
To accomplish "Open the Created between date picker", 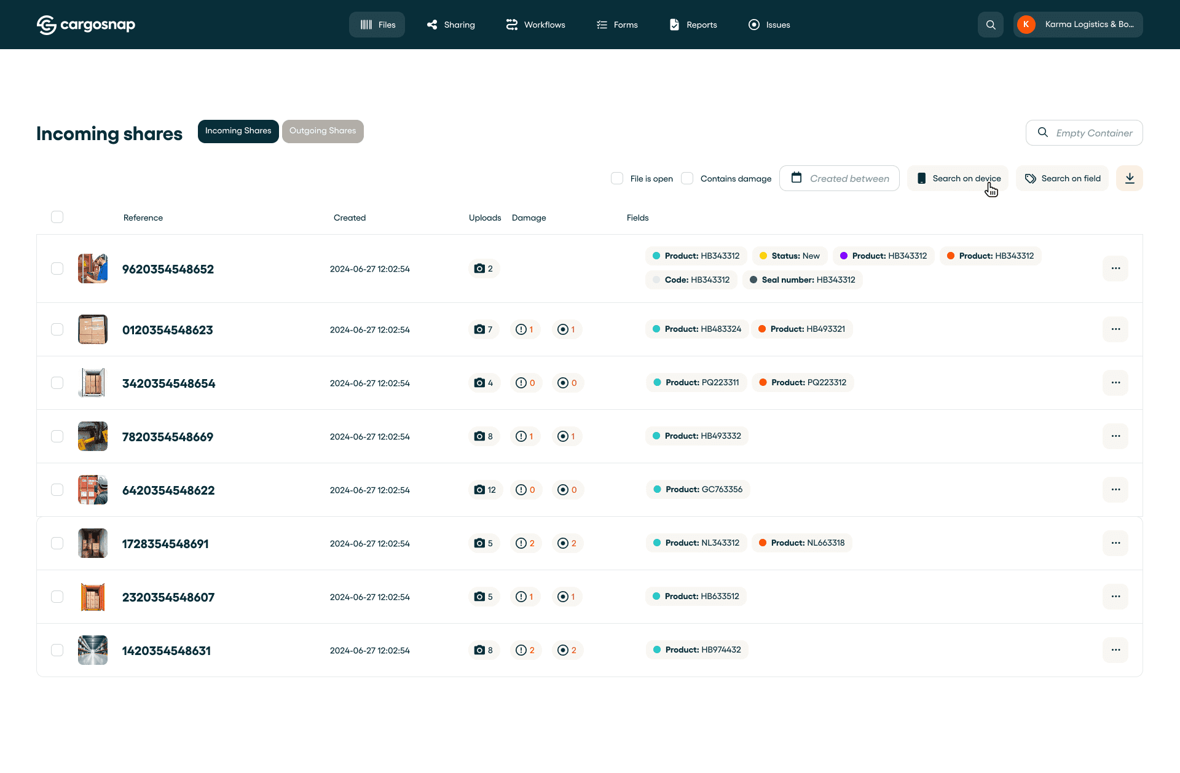I will point(840,178).
